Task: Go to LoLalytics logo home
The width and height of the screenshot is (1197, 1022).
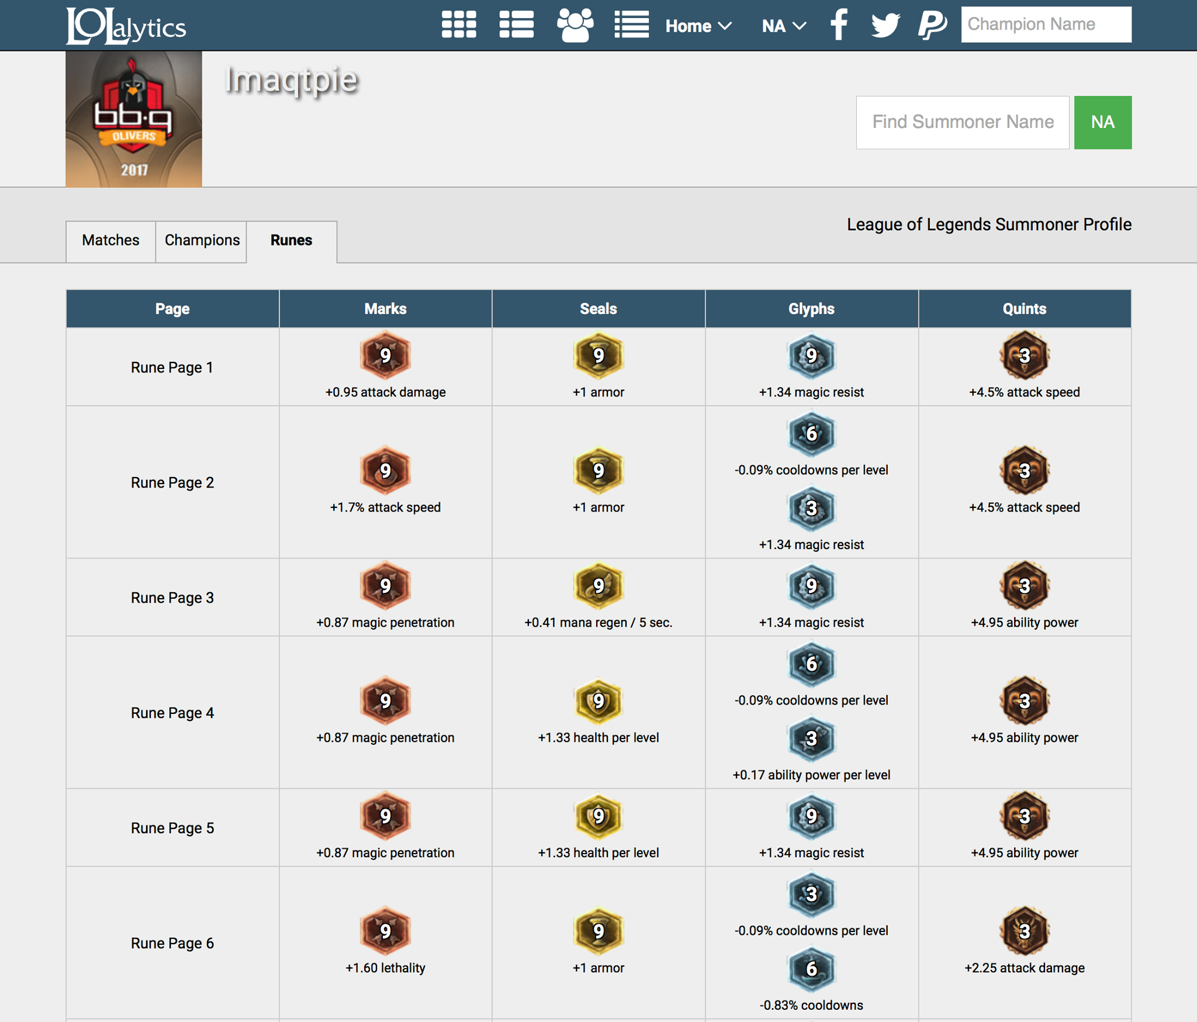Action: [x=126, y=26]
